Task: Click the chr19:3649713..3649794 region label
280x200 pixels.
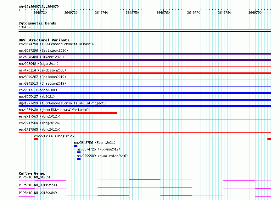Action: (40, 7)
